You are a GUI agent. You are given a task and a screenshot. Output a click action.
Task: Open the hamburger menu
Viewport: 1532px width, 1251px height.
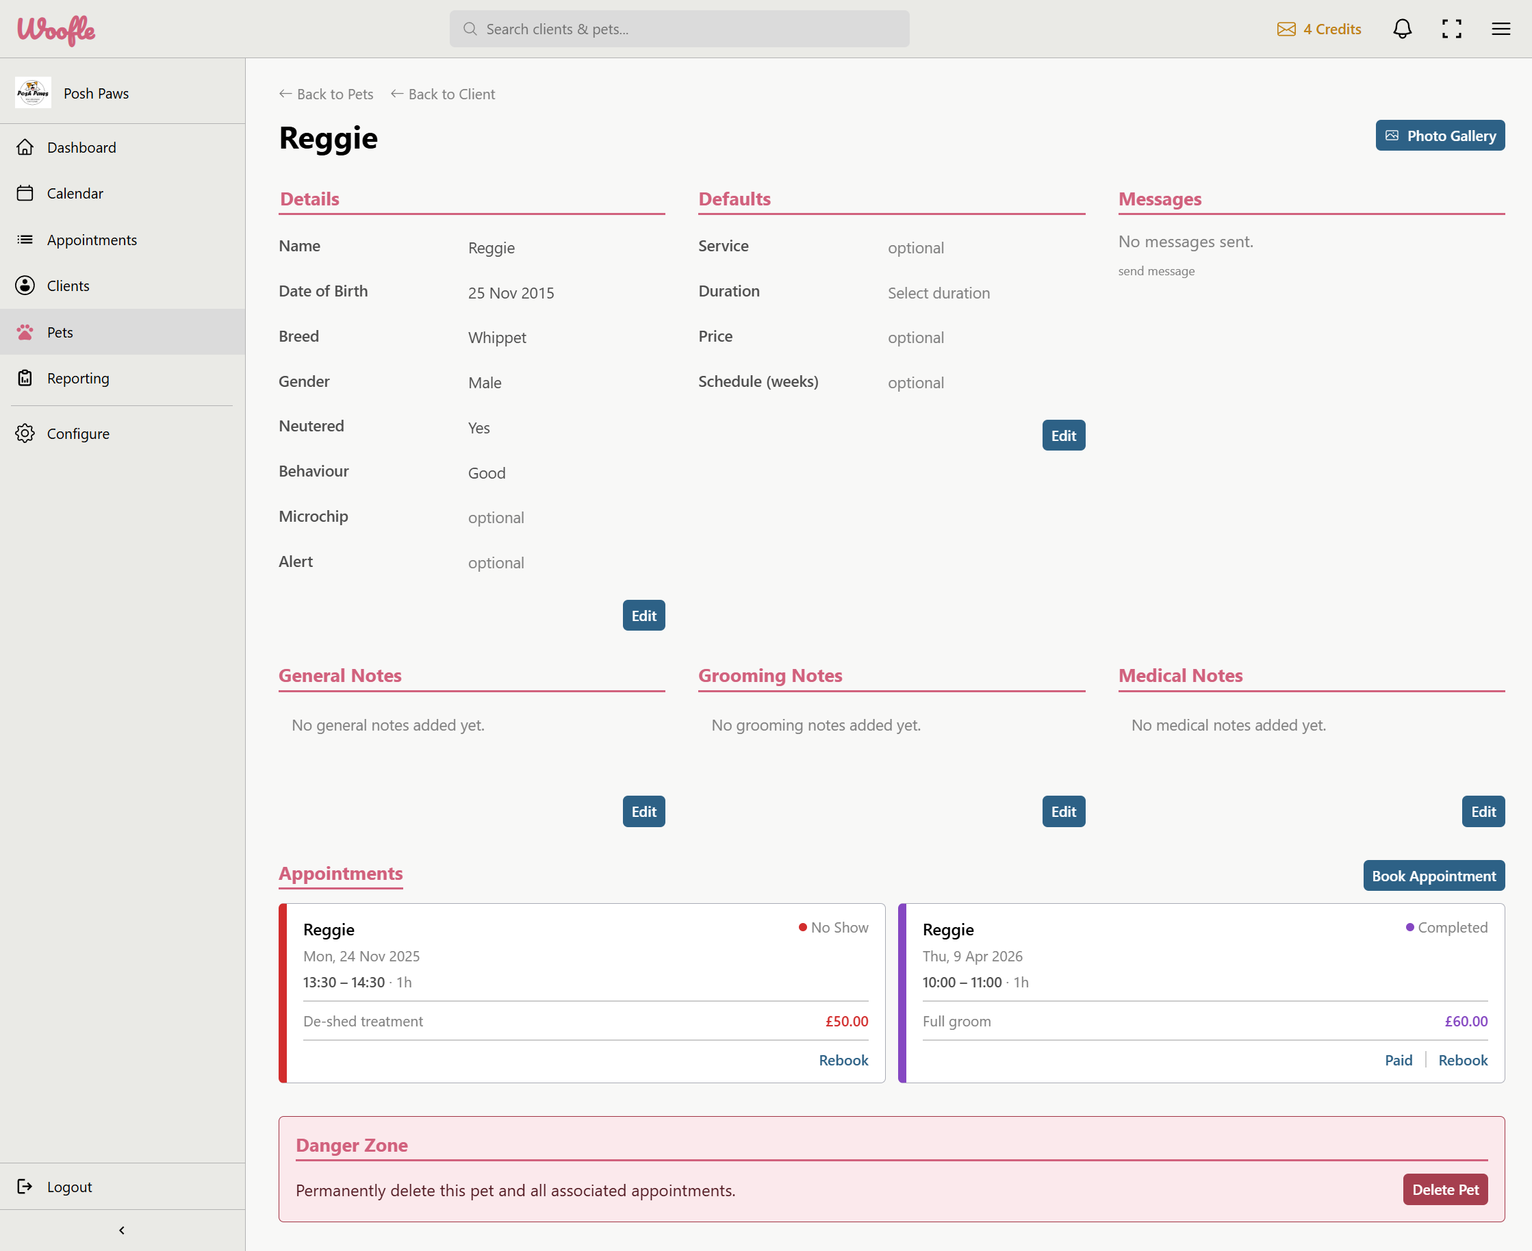[1501, 29]
